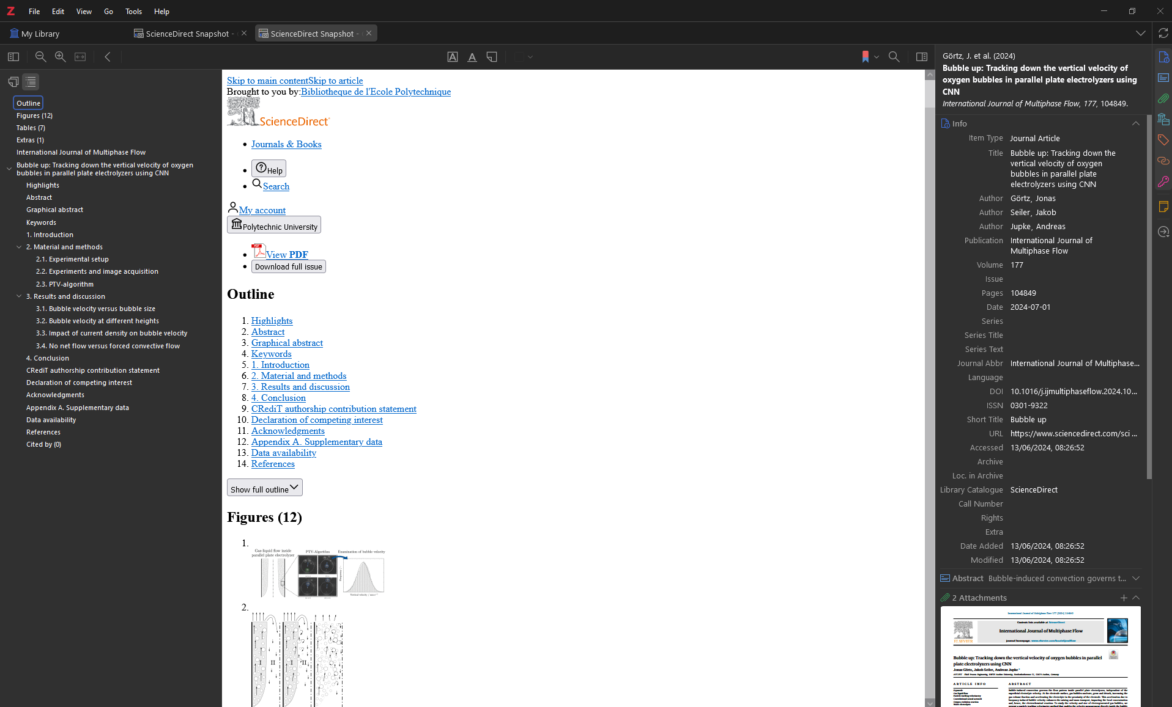1172x707 pixels.
Task: Toggle the right item pane
Action: (922, 57)
